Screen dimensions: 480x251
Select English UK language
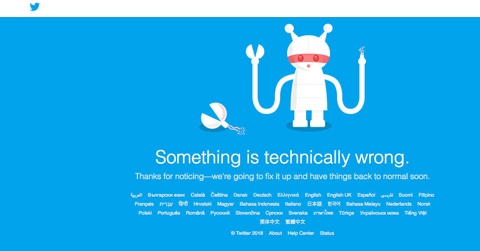pos(339,195)
